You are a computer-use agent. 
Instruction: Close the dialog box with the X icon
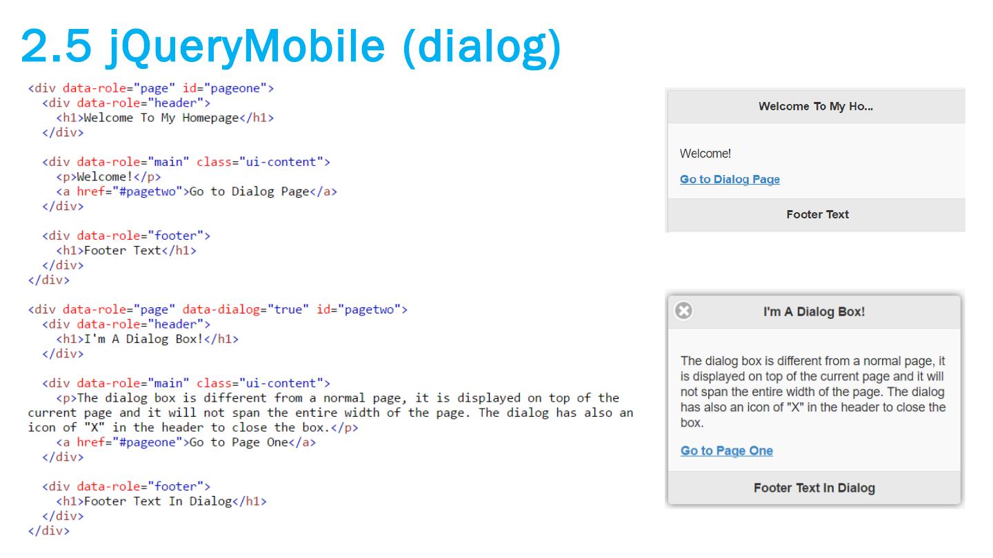click(x=683, y=311)
